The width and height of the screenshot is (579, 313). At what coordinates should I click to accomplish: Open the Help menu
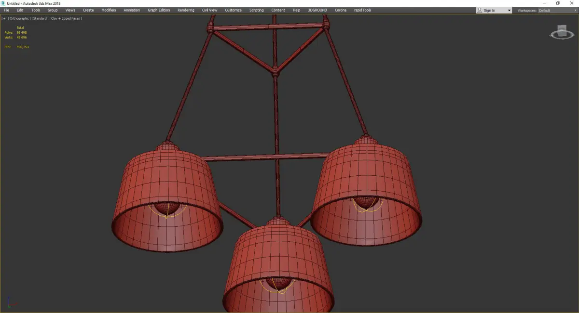click(x=296, y=10)
